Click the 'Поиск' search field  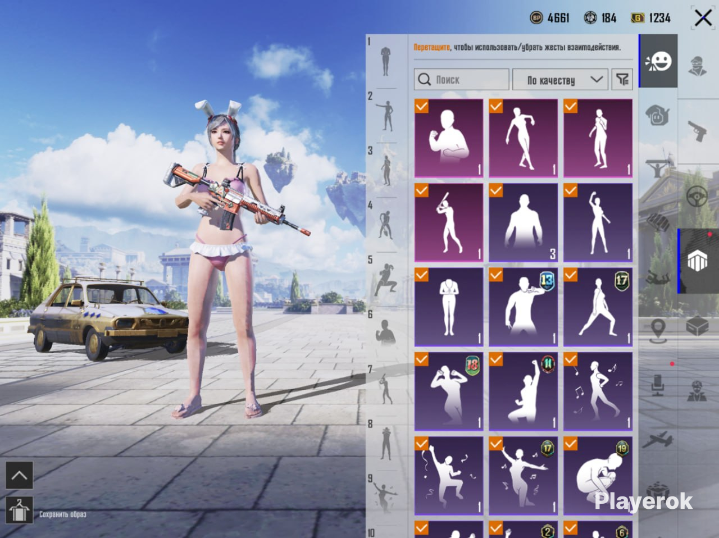tap(462, 80)
